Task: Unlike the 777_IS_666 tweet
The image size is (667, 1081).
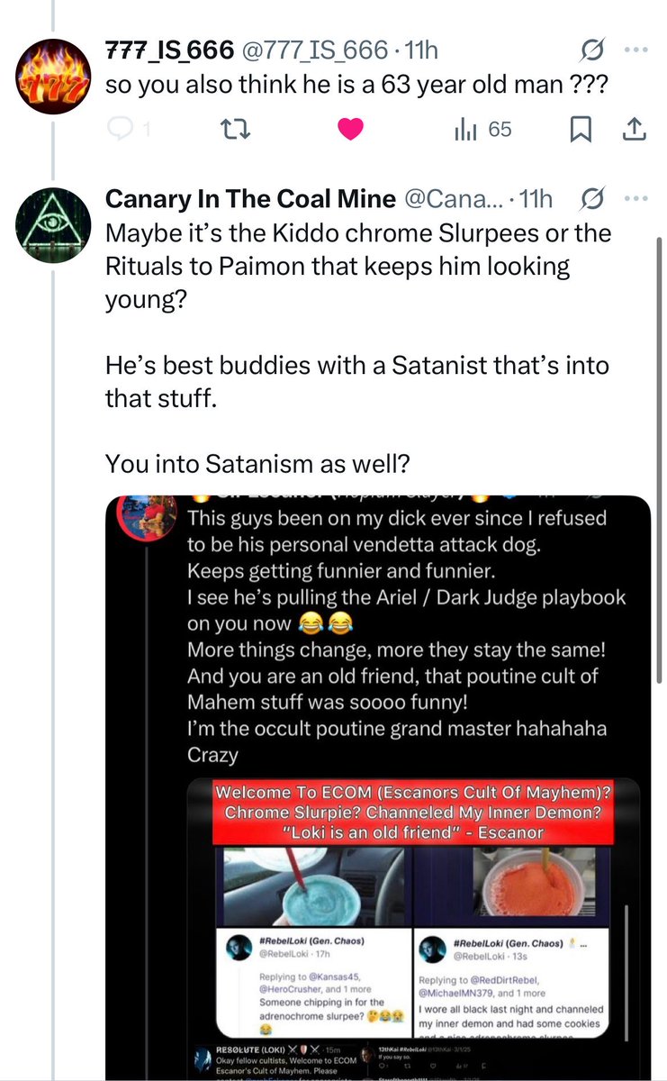Action: click(x=349, y=131)
